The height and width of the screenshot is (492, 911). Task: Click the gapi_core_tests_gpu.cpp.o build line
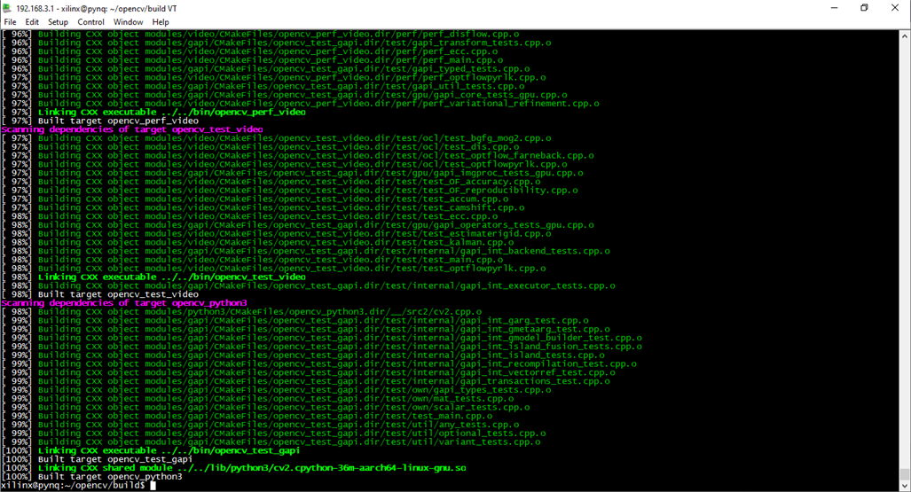285,95
